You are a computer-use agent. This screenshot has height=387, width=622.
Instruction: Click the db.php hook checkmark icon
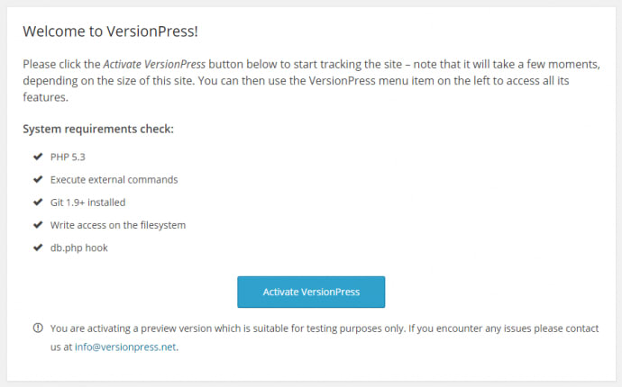[37, 247]
